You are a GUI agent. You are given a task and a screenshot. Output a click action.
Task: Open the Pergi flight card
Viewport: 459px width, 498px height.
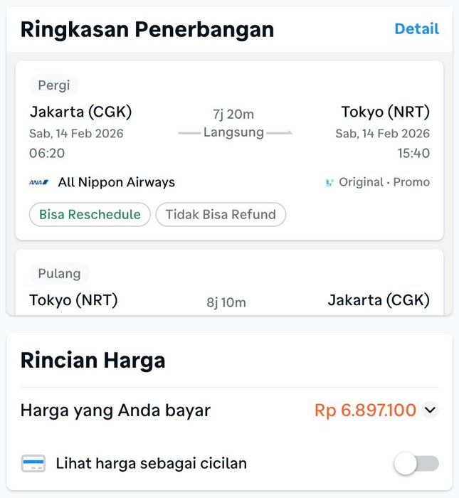coord(229,151)
